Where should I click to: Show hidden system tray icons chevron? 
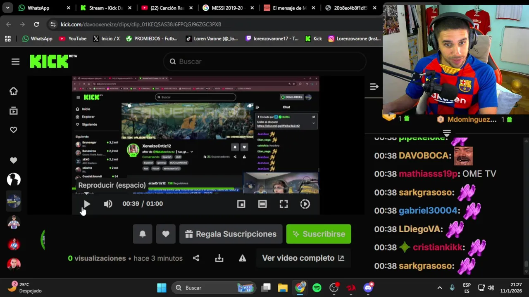point(440,288)
